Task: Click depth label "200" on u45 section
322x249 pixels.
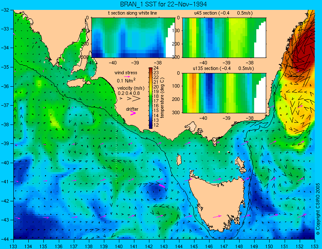Action: (176, 44)
